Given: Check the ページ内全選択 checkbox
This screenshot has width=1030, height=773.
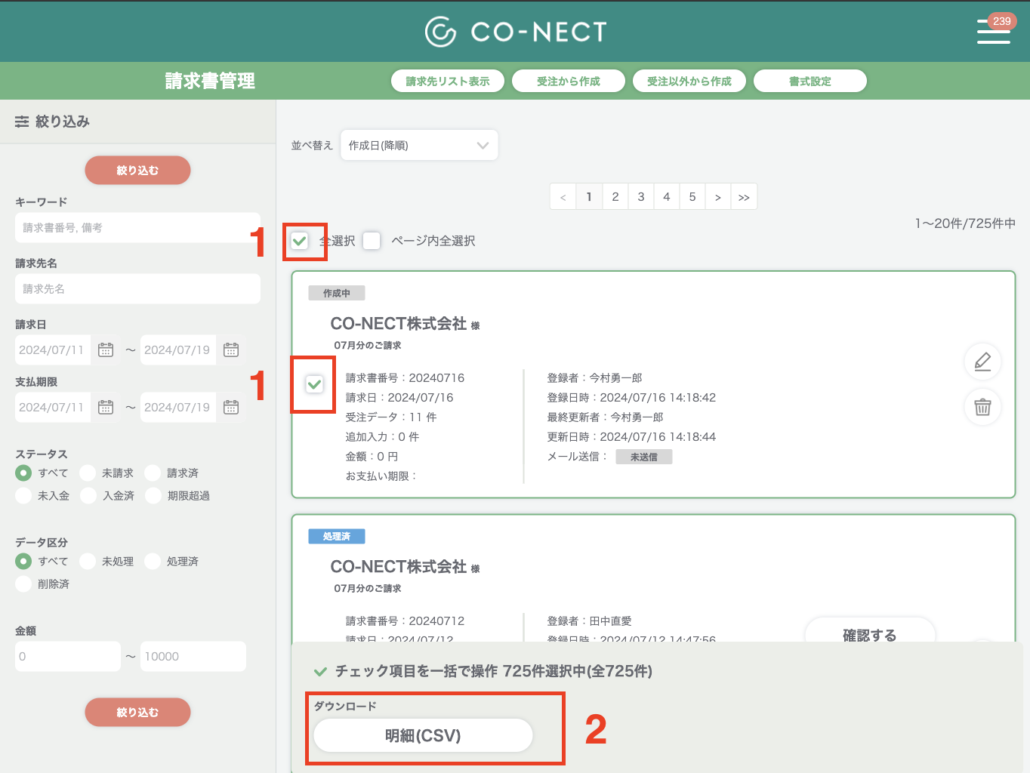Looking at the screenshot, I should 372,241.
